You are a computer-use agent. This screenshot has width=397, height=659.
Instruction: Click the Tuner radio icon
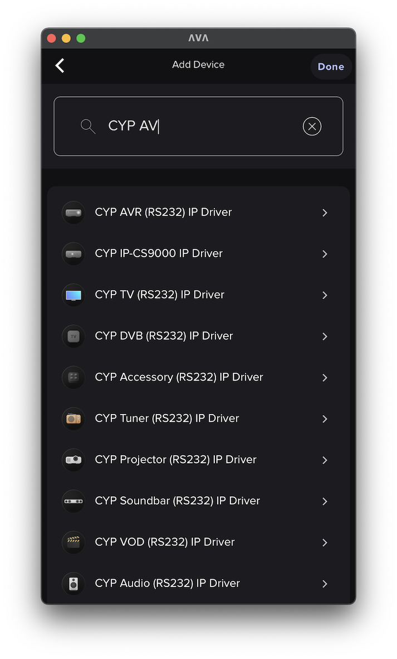click(73, 419)
